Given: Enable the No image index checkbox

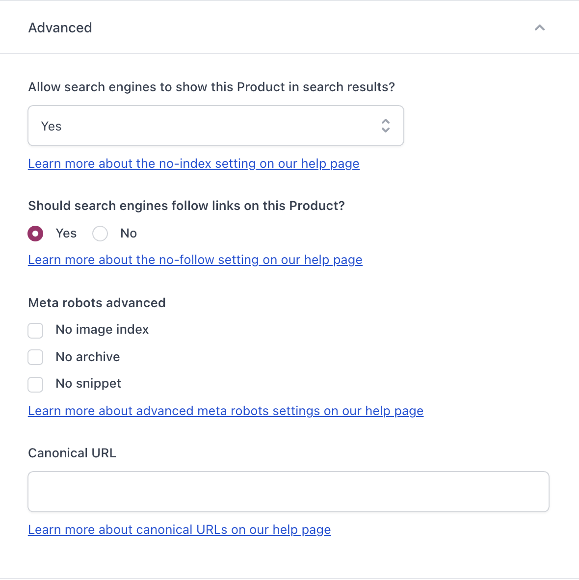Looking at the screenshot, I should (x=35, y=331).
